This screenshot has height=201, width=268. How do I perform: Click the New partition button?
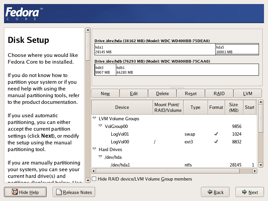point(105,93)
